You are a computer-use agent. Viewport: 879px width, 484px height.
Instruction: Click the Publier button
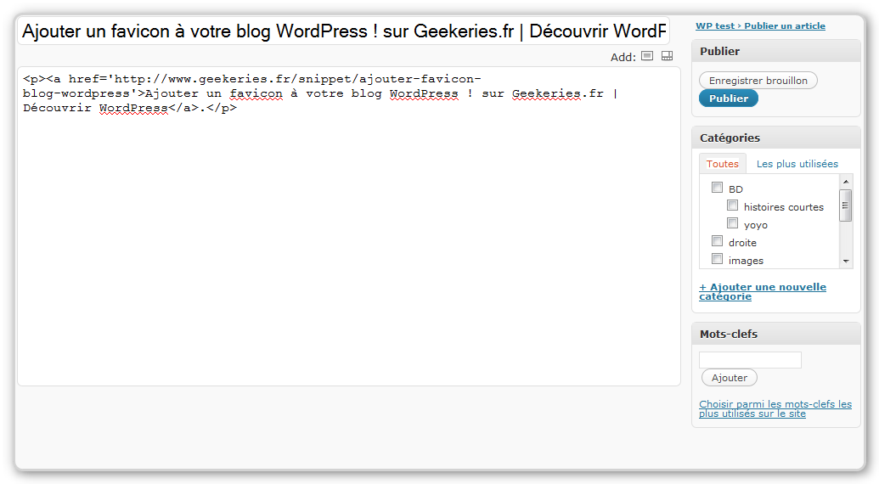728,98
